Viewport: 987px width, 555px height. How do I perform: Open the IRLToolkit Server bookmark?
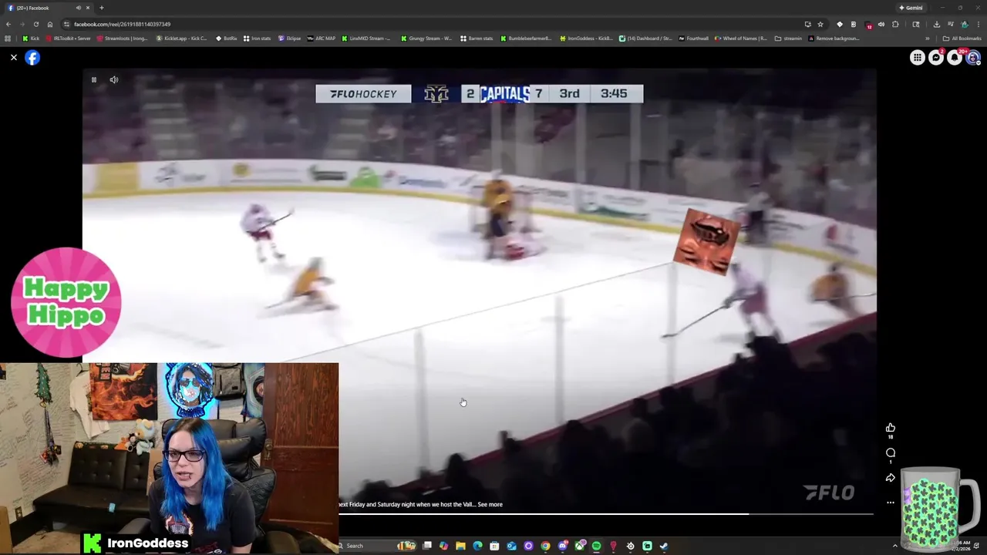69,38
